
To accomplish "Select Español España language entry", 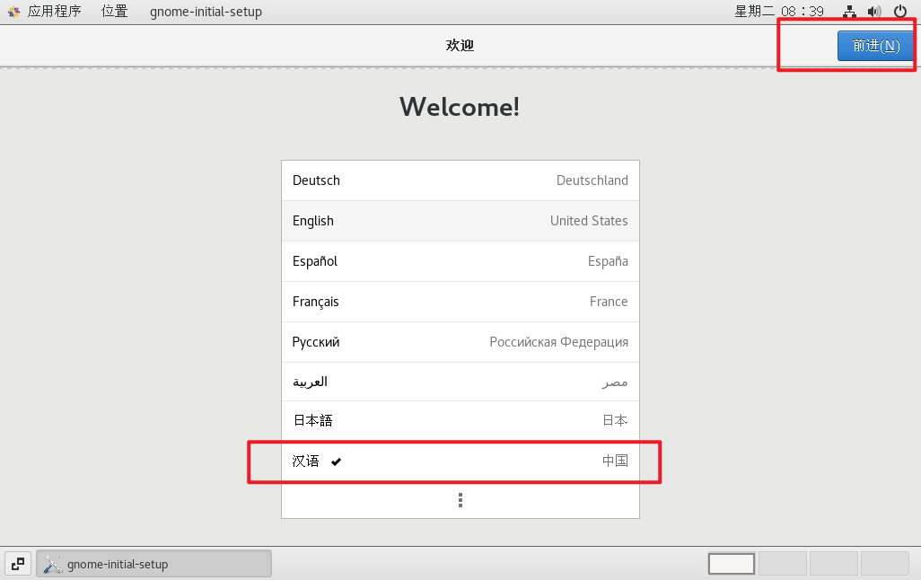I will coord(460,261).
